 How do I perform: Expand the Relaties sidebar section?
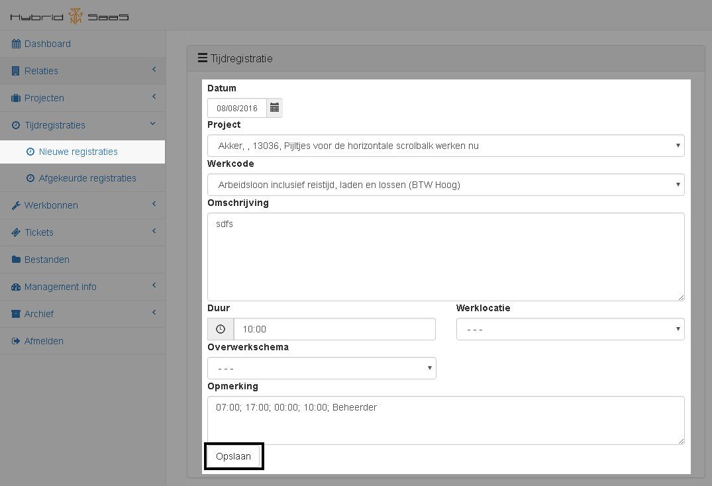coord(41,71)
